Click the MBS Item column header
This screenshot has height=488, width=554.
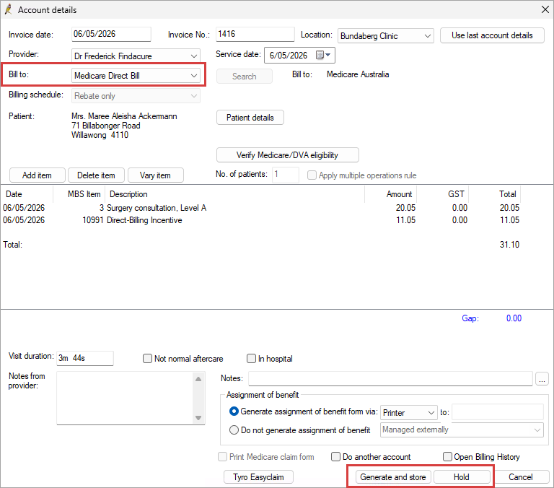tap(79, 194)
